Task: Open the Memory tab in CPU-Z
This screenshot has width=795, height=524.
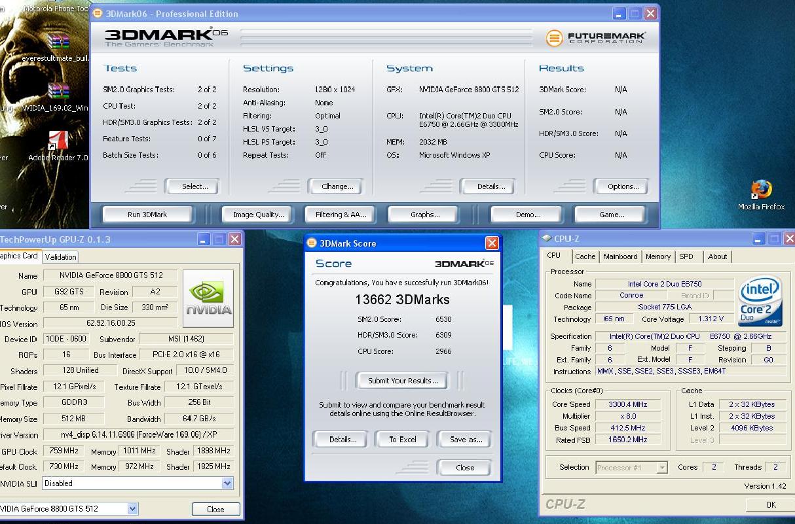Action: (658, 256)
